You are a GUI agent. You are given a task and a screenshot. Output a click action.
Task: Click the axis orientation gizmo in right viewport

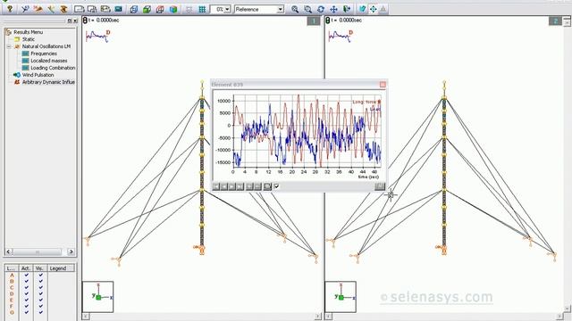coord(341,297)
